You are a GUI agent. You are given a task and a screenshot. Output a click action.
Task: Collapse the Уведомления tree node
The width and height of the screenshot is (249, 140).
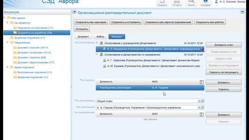(7, 42)
